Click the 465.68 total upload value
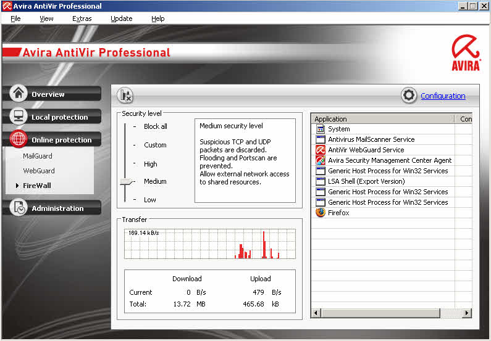 tap(253, 304)
